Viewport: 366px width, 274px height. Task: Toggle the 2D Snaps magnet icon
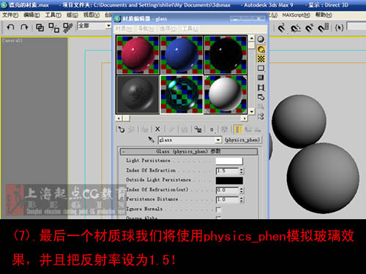click(x=281, y=28)
